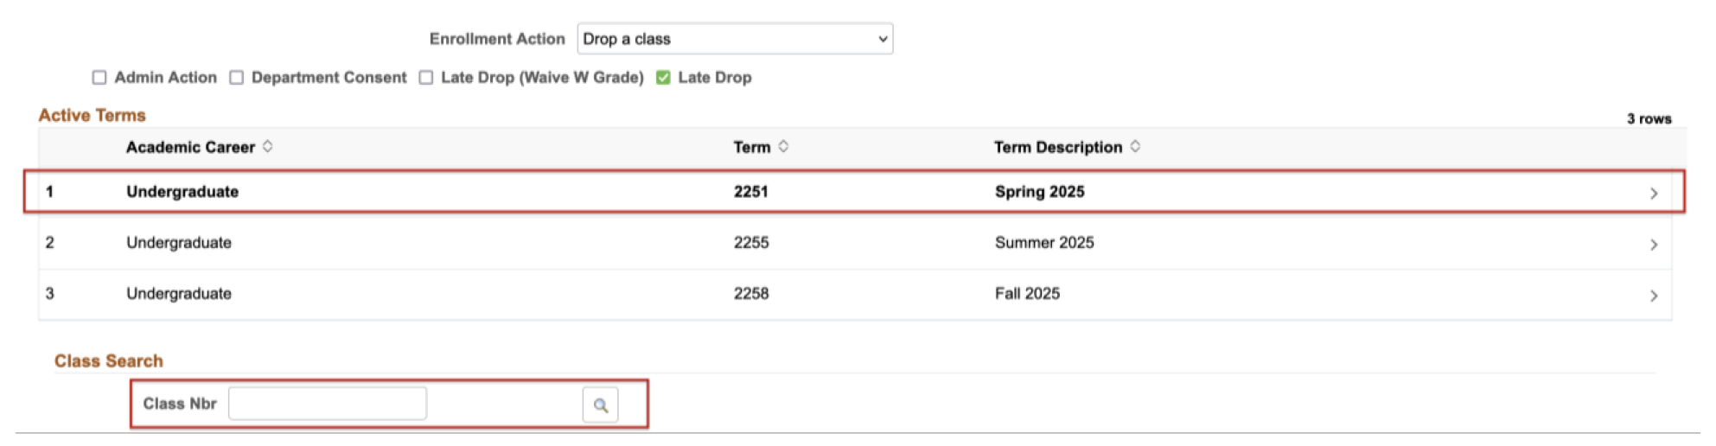Sort by Term column arrows
Viewport: 1716px width, 446px height.
pyautogui.click(x=783, y=147)
